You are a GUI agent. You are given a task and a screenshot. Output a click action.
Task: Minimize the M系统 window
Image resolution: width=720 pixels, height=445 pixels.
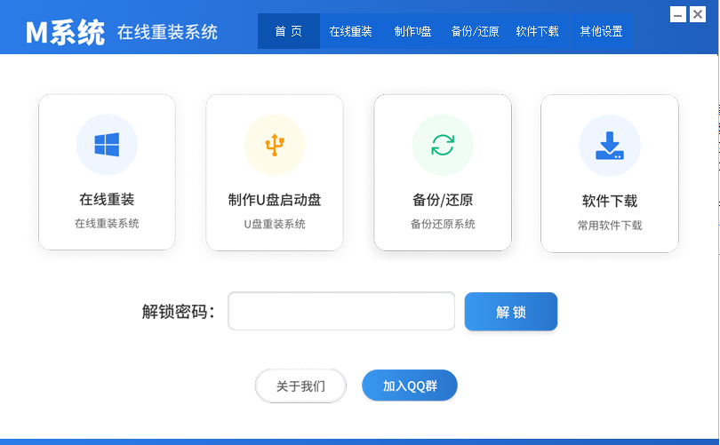point(677,15)
